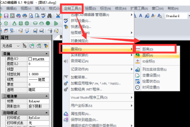The width and height of the screenshot is (190, 127).
Task: Click the export table icon after Save
Action: pyautogui.click(x=12, y=16)
